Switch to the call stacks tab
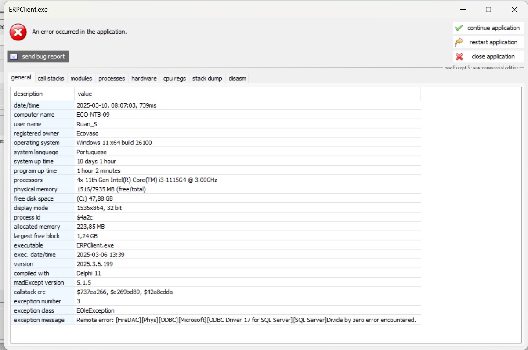The height and width of the screenshot is (350, 528). [51, 78]
